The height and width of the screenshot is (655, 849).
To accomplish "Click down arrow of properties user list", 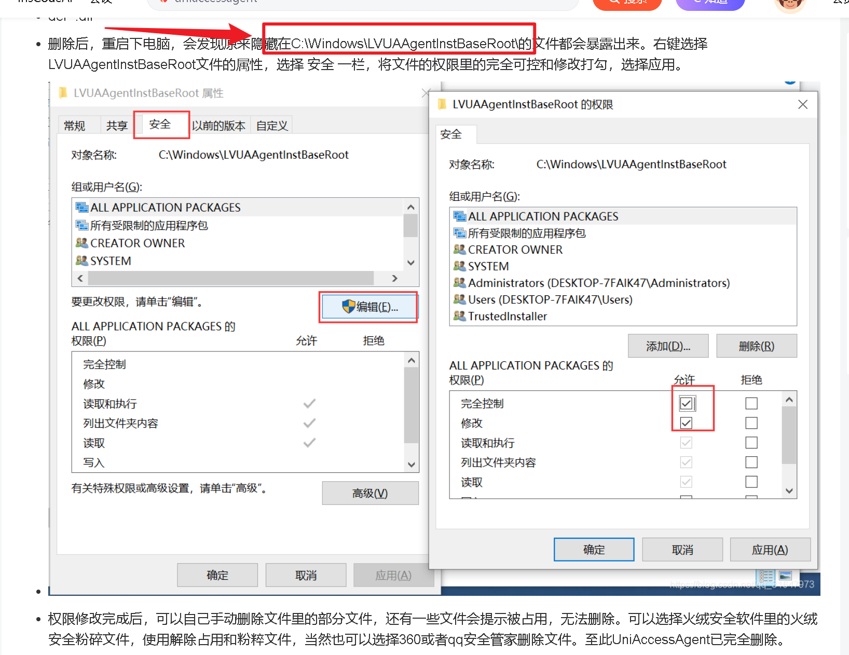I will (x=411, y=263).
